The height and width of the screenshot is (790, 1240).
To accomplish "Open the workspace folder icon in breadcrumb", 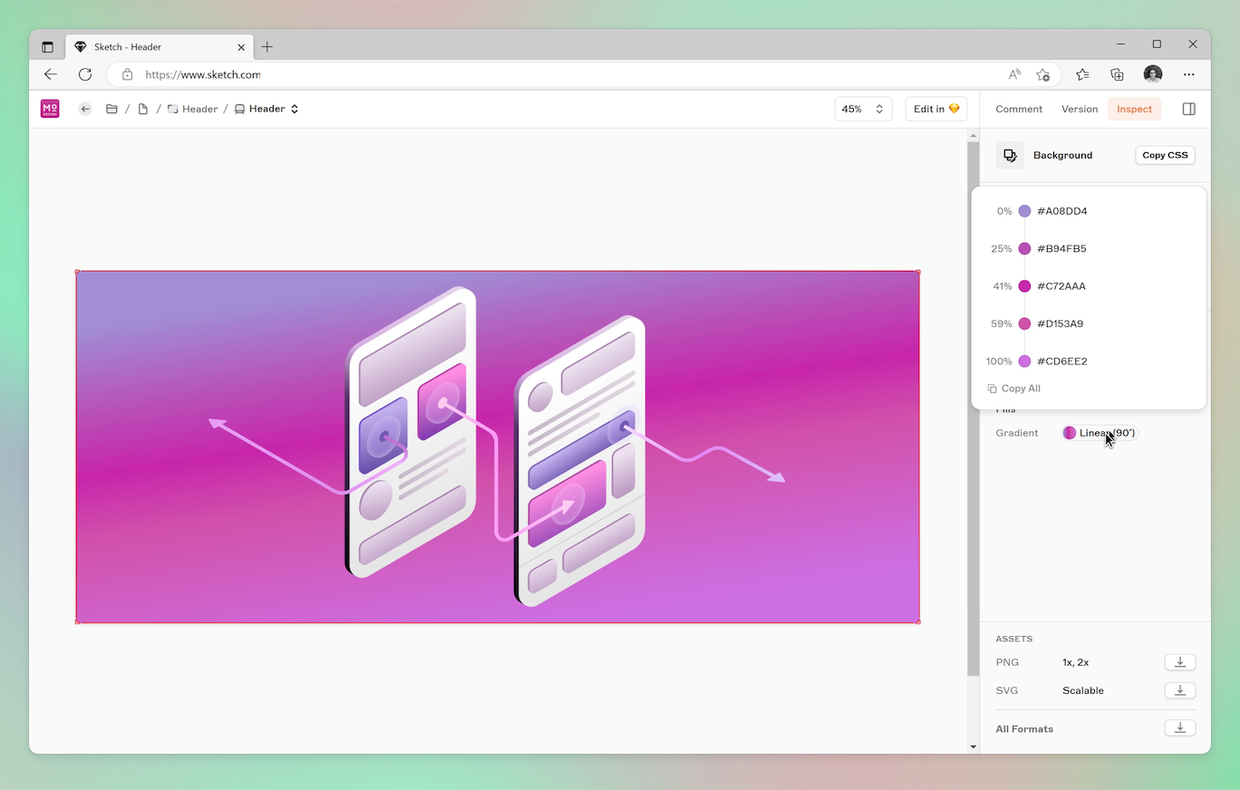I will pyautogui.click(x=111, y=109).
